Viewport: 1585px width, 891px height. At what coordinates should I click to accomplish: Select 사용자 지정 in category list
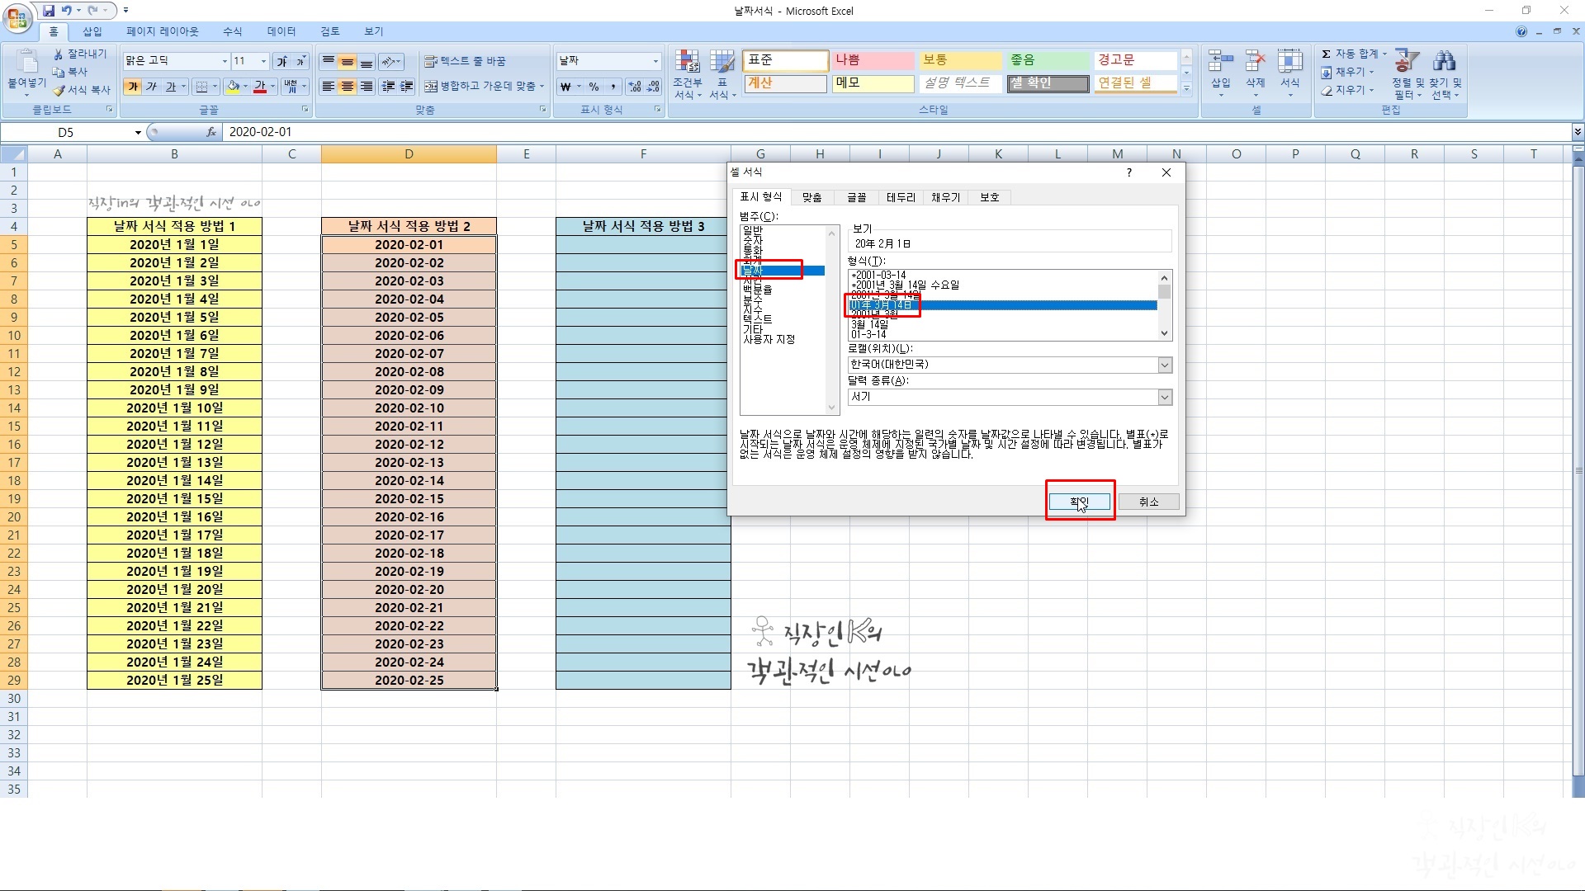coord(769,340)
